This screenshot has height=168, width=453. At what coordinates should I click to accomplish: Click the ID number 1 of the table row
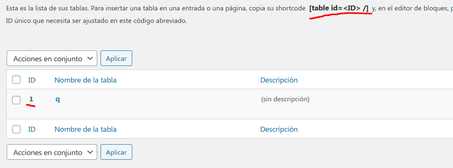(x=31, y=99)
